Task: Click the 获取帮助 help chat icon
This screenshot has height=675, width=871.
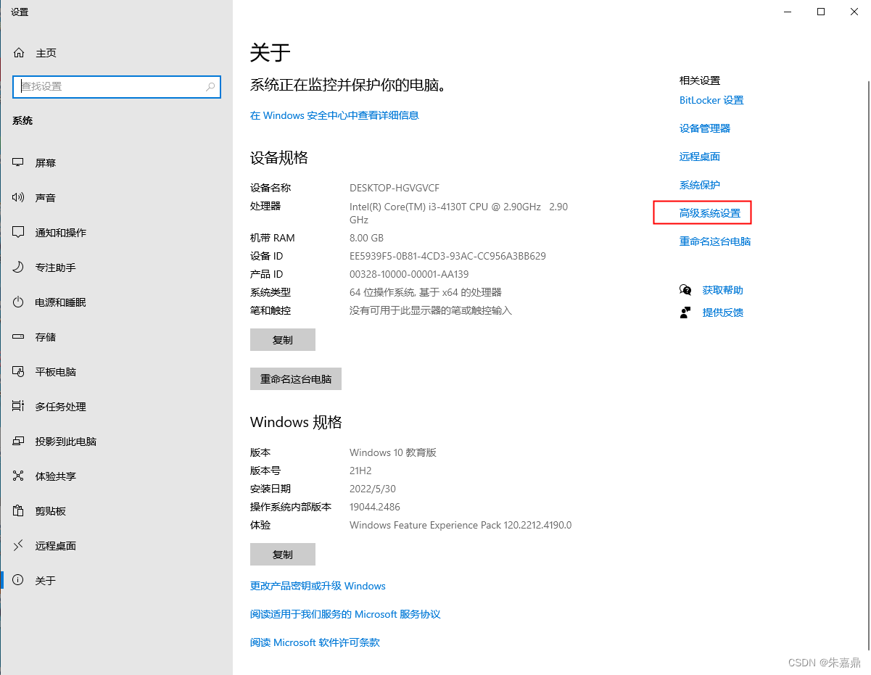Action: tap(685, 290)
